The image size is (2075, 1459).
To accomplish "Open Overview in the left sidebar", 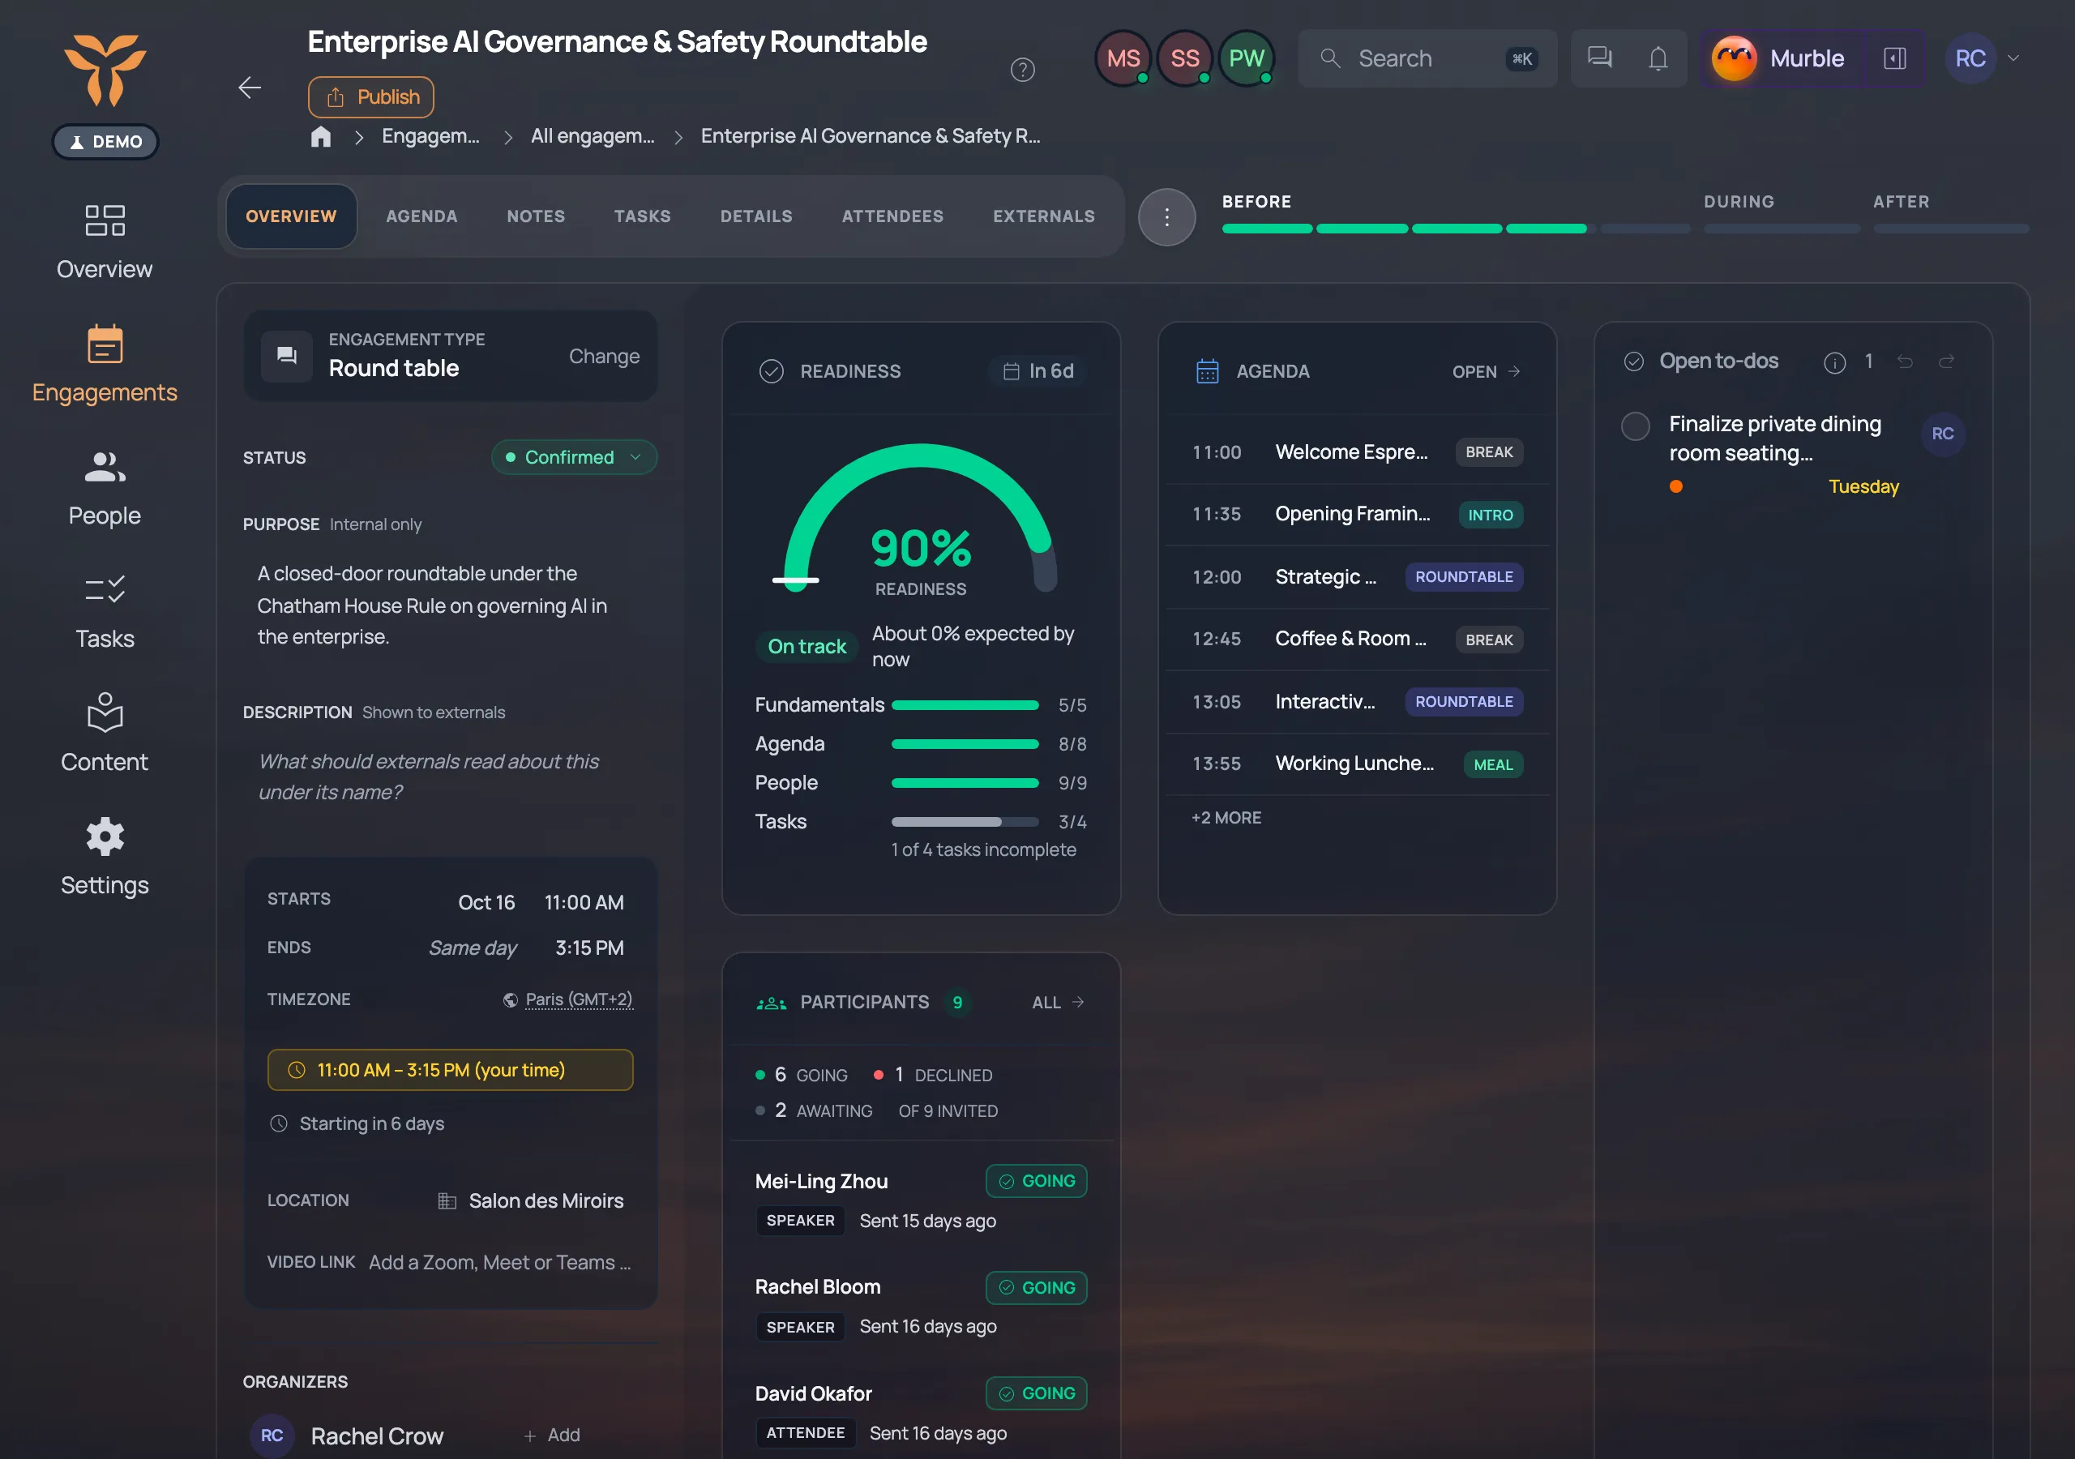I will (x=105, y=242).
